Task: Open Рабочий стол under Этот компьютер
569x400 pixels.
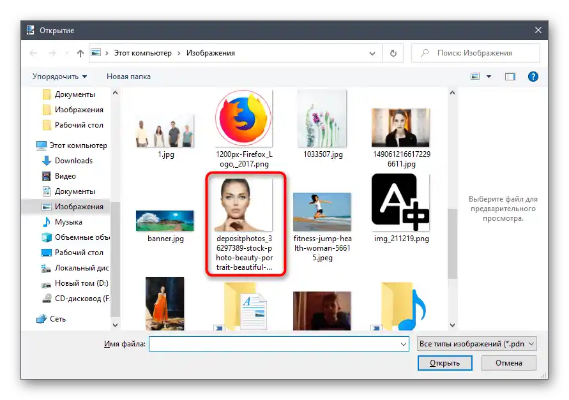Action: click(x=73, y=253)
